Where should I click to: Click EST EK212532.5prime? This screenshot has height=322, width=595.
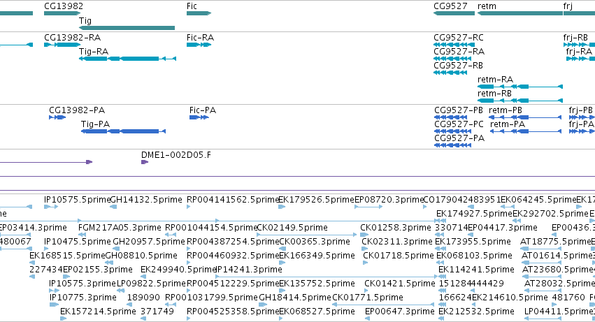(477, 312)
